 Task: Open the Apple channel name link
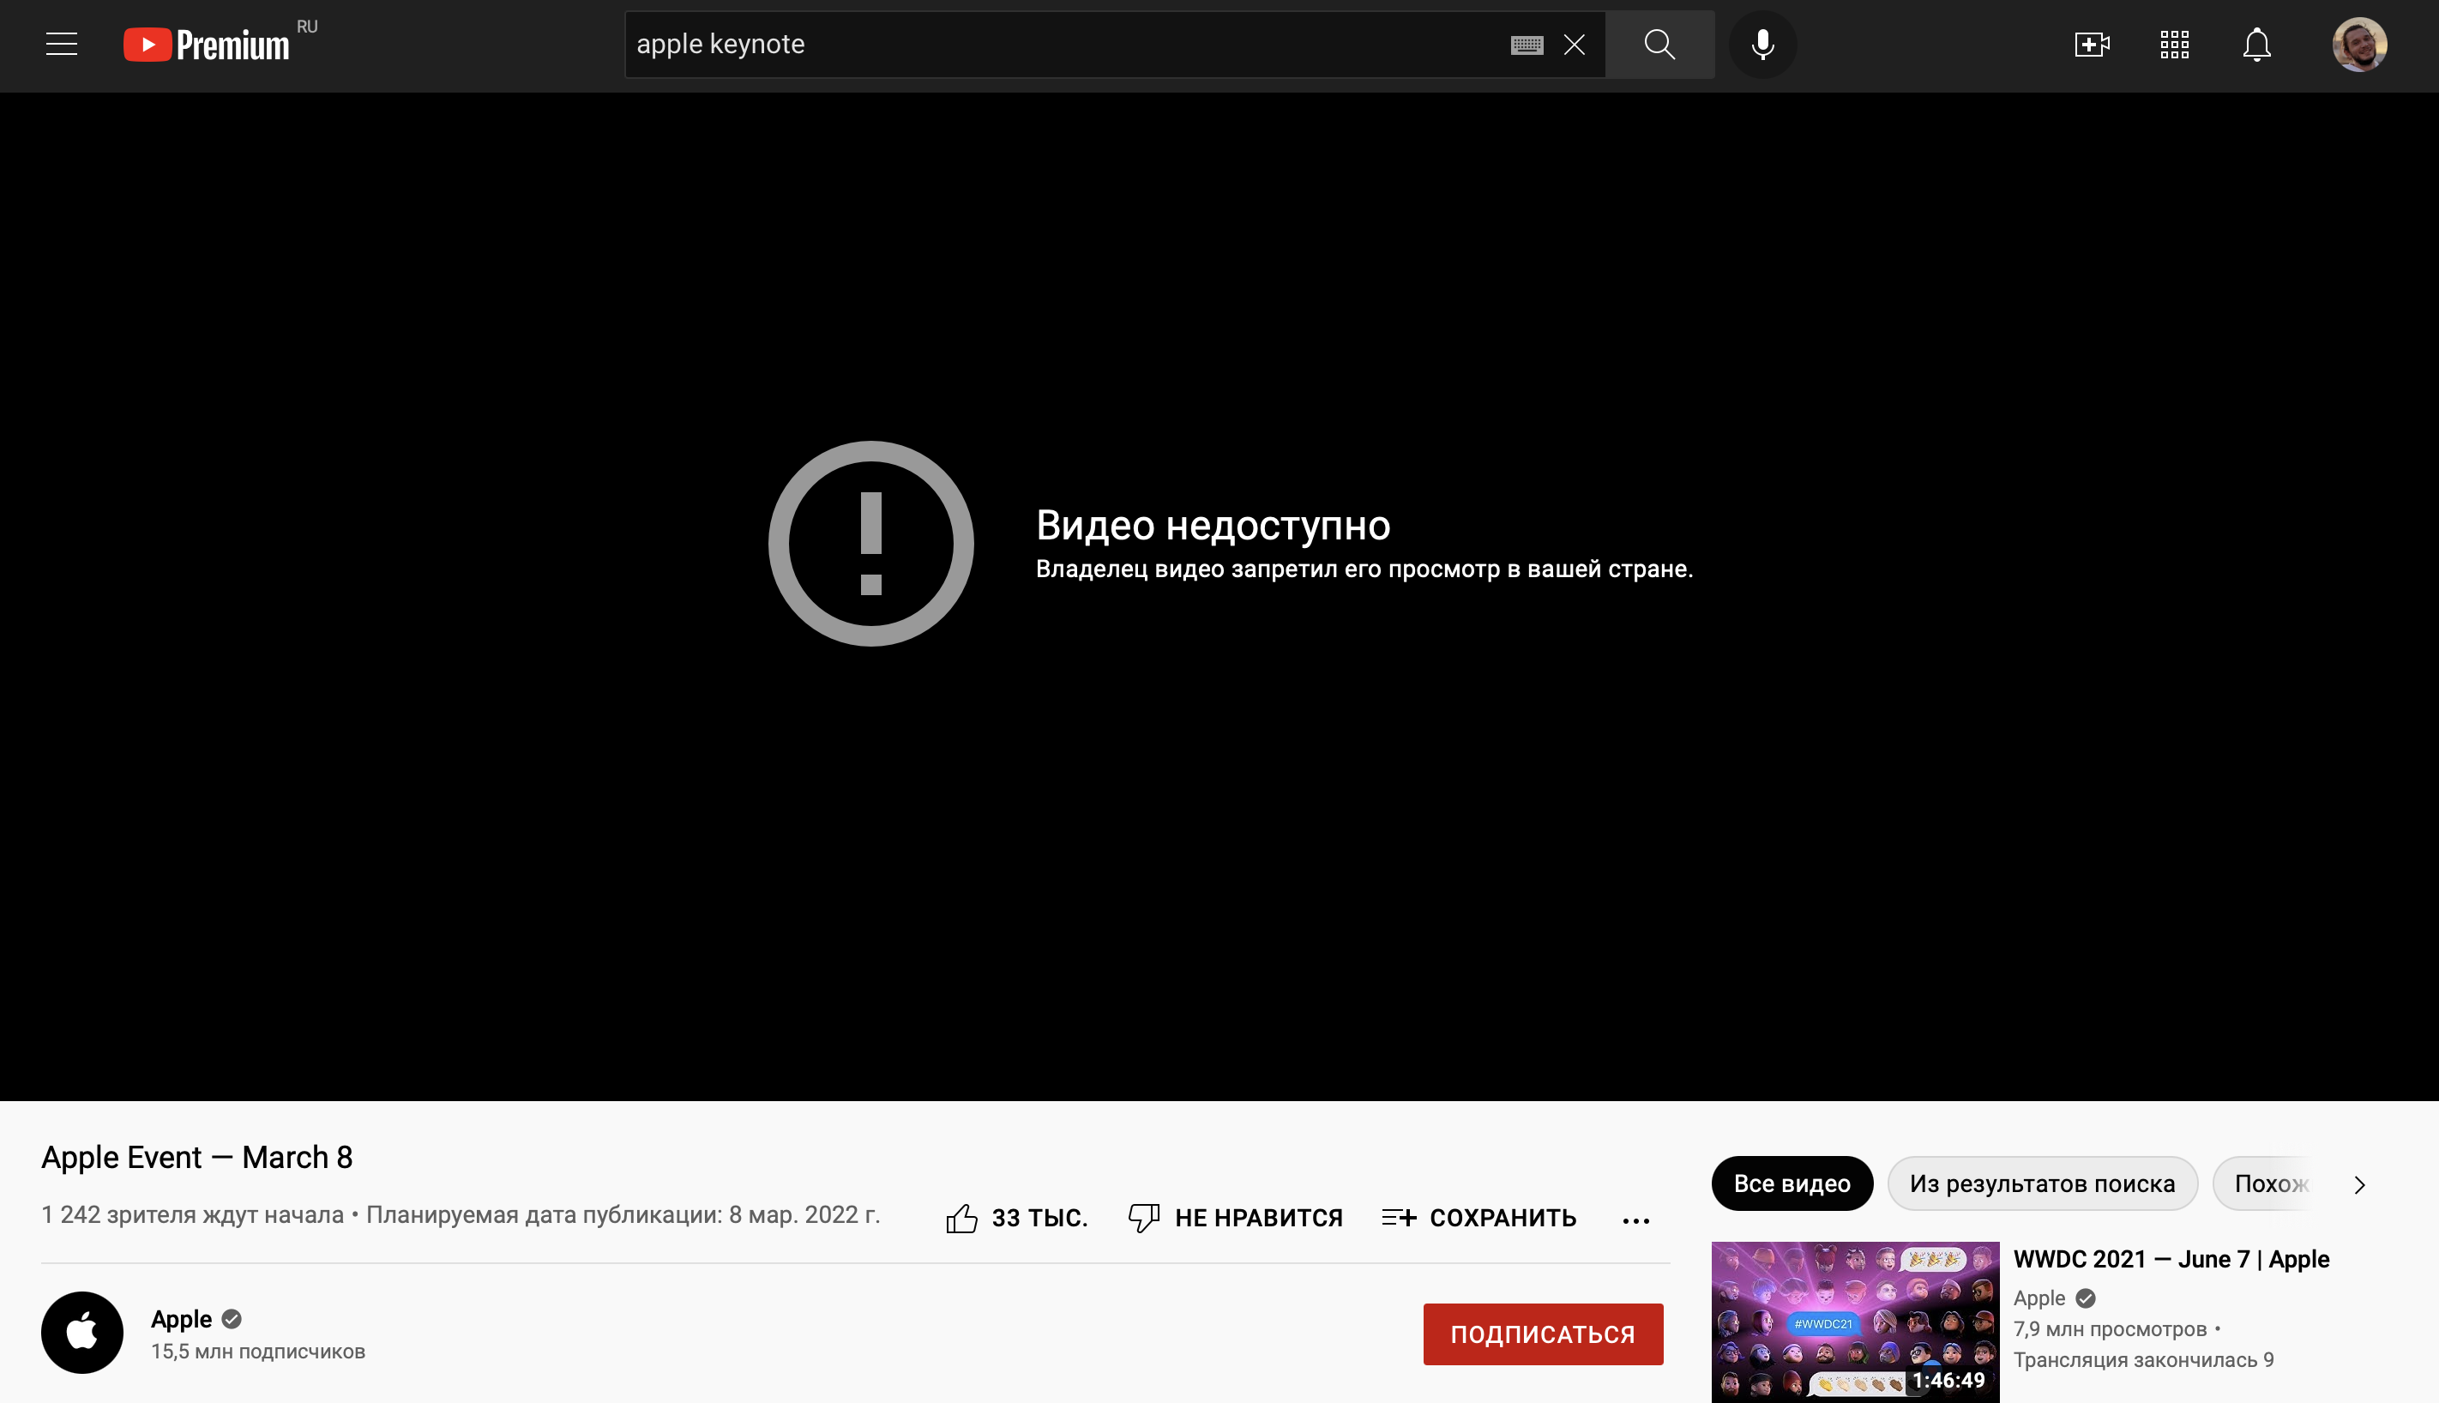[x=181, y=1318]
